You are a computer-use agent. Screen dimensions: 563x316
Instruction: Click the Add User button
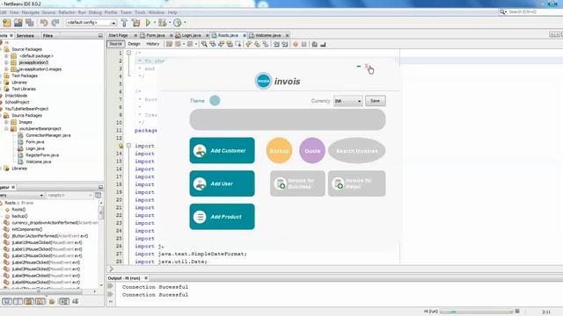pos(222,183)
